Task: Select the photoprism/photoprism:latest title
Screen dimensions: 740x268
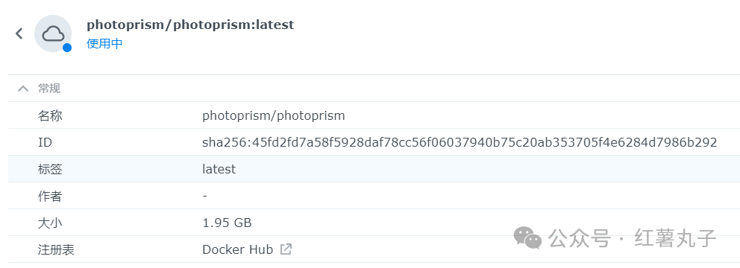Action: coord(190,25)
